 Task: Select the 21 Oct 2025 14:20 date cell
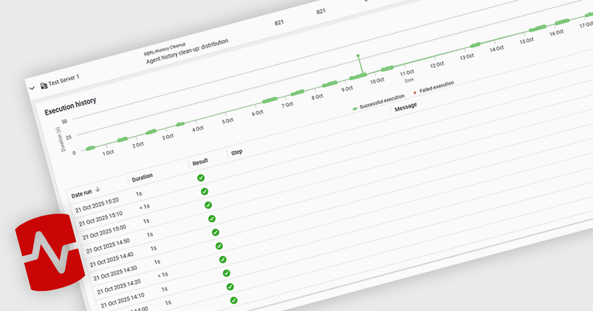point(119,287)
